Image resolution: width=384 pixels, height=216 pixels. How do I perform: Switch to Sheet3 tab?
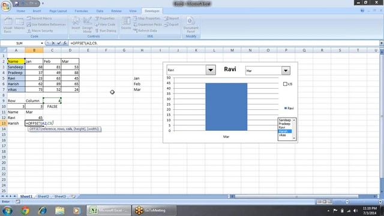click(x=60, y=196)
